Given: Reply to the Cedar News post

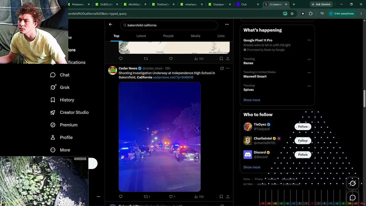Looking at the screenshot, I should [x=121, y=197].
